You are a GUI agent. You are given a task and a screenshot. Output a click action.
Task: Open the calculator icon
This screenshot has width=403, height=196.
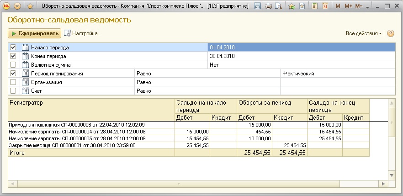314,6
